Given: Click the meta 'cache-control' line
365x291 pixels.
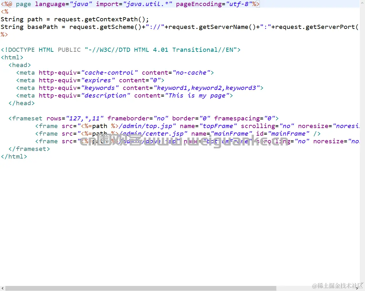Looking at the screenshot, I should 115,73.
